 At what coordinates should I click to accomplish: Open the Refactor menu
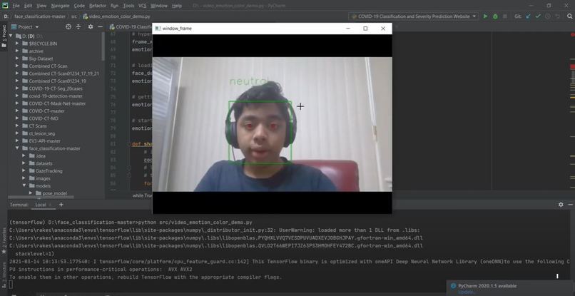click(x=98, y=6)
